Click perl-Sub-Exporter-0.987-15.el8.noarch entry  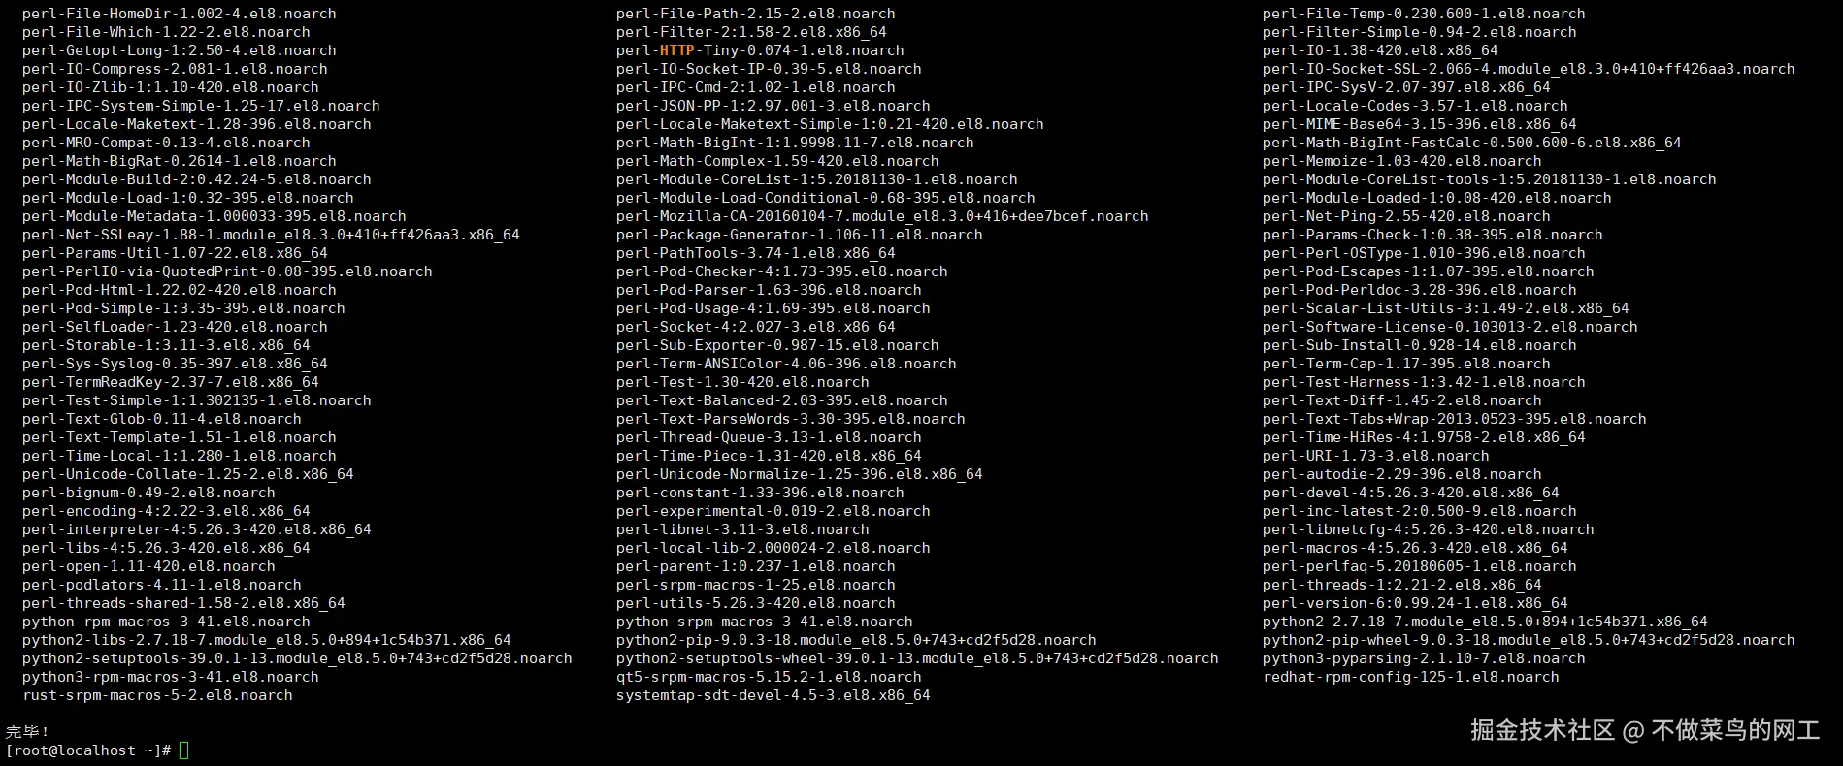777,345
